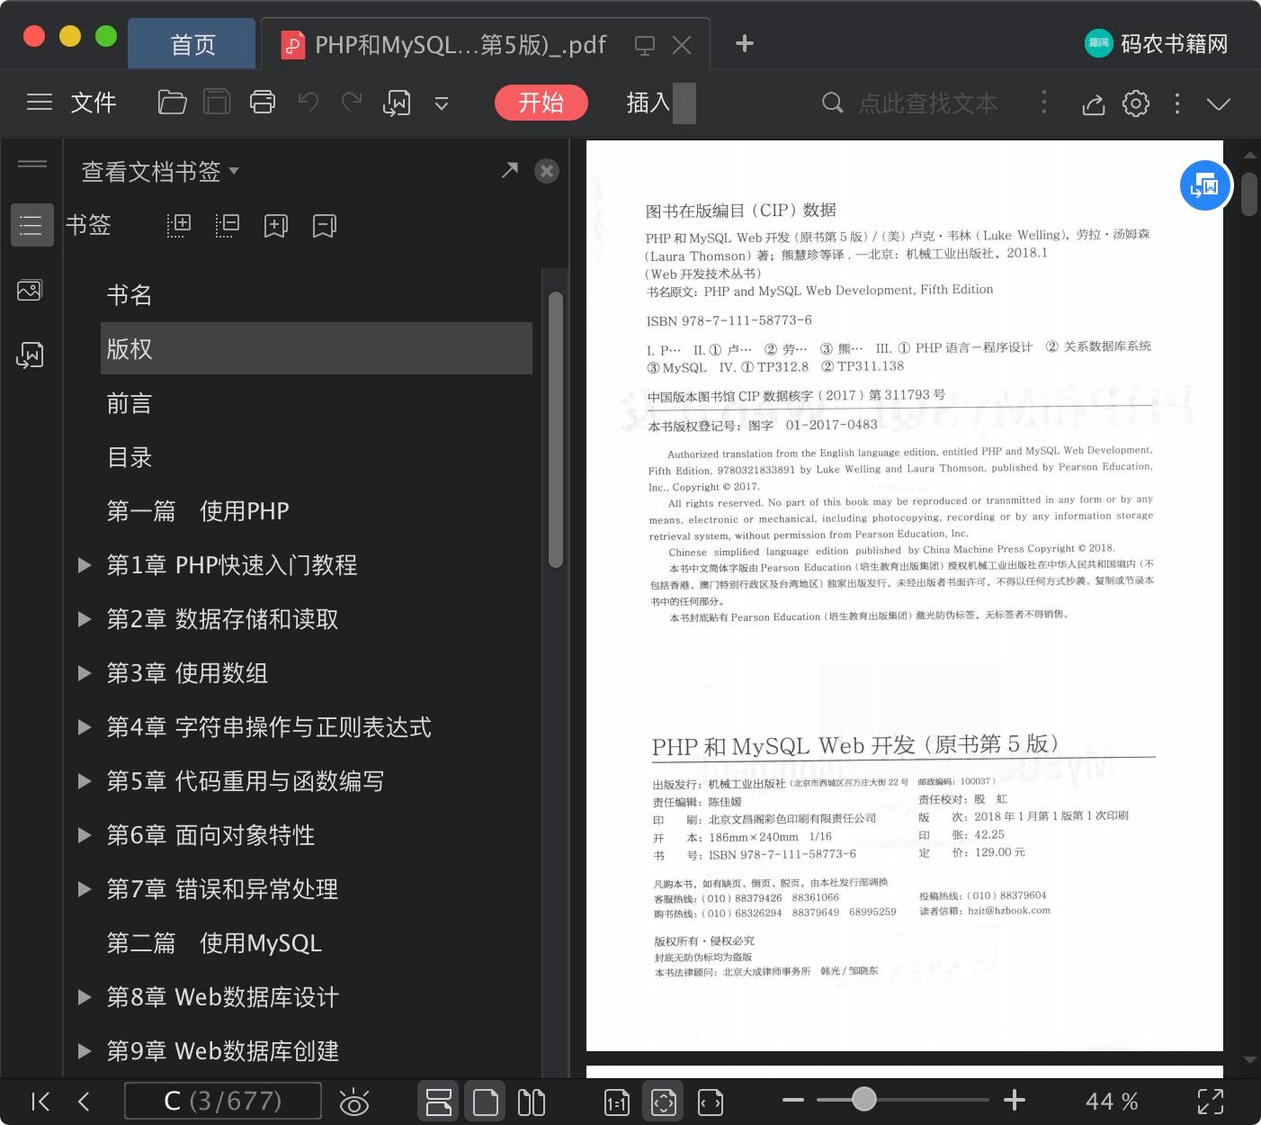Click the floating blue convert button on page
Image resolution: width=1261 pixels, height=1125 pixels.
(1205, 185)
